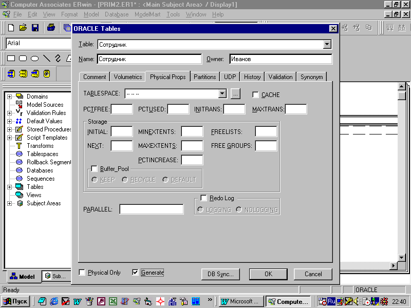Click the Sequences globe icon in tree
This screenshot has height=308, width=411.
(19, 178)
